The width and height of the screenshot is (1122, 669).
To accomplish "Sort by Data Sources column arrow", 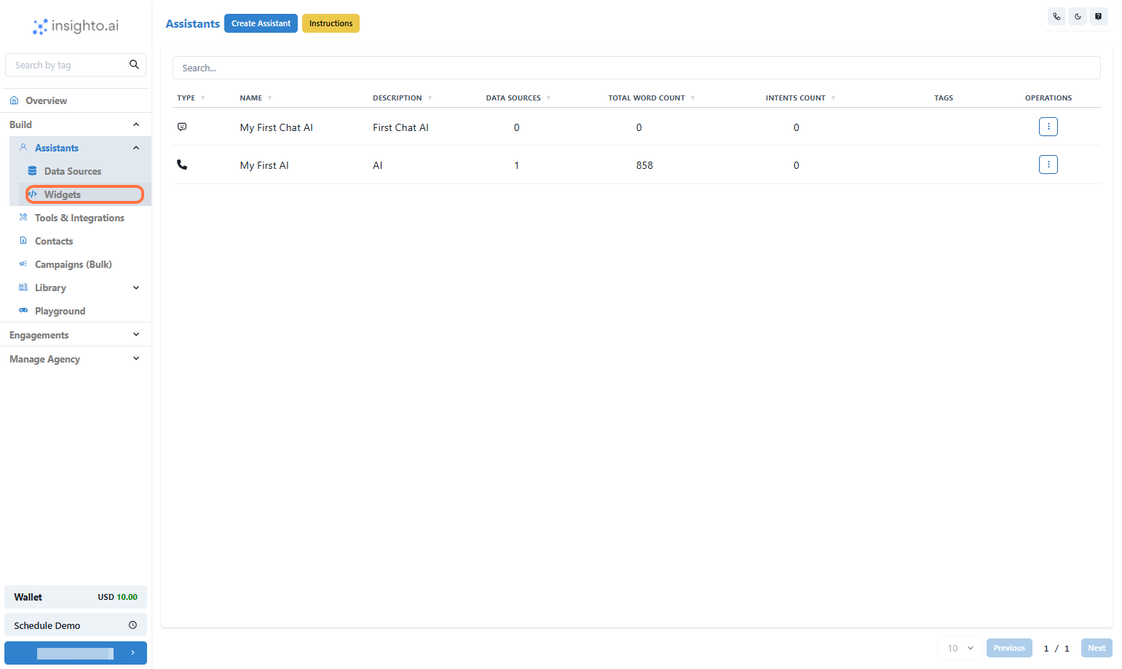I will point(549,98).
